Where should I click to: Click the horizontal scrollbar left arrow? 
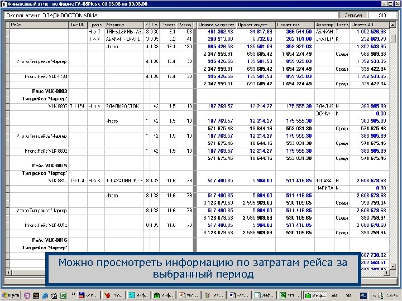8,273
